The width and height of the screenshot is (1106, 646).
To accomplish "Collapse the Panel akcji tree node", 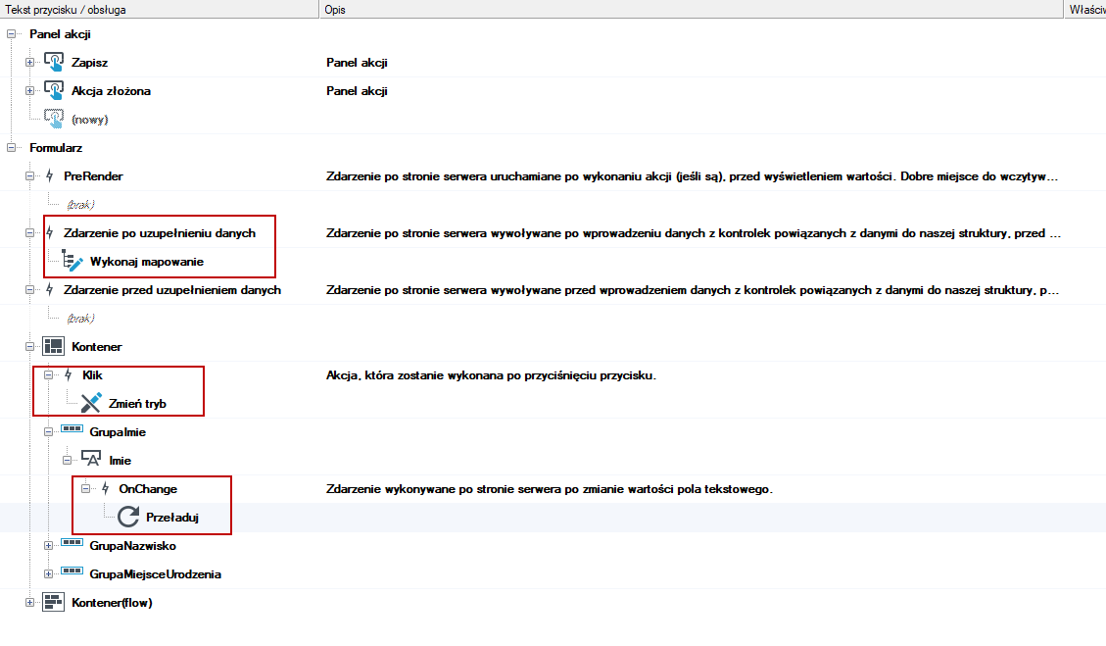I will point(12,34).
